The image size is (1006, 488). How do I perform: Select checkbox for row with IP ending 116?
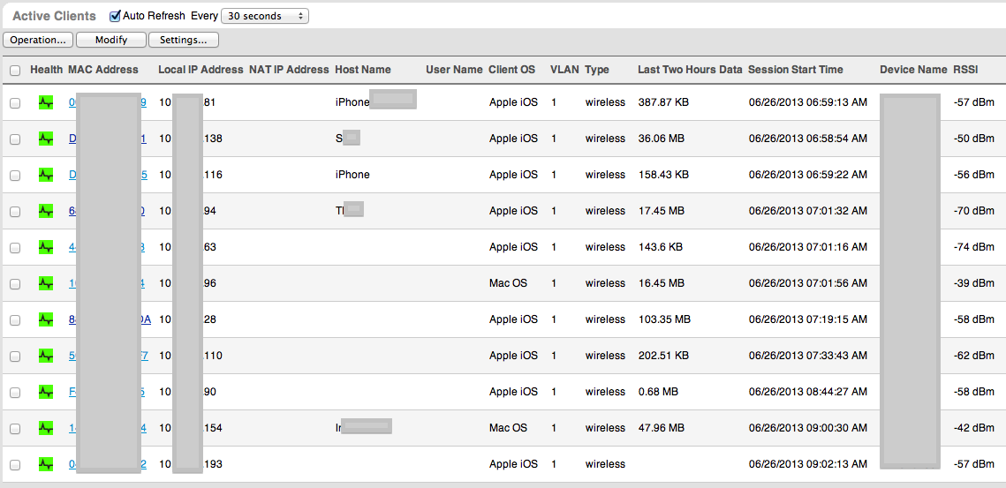point(15,176)
